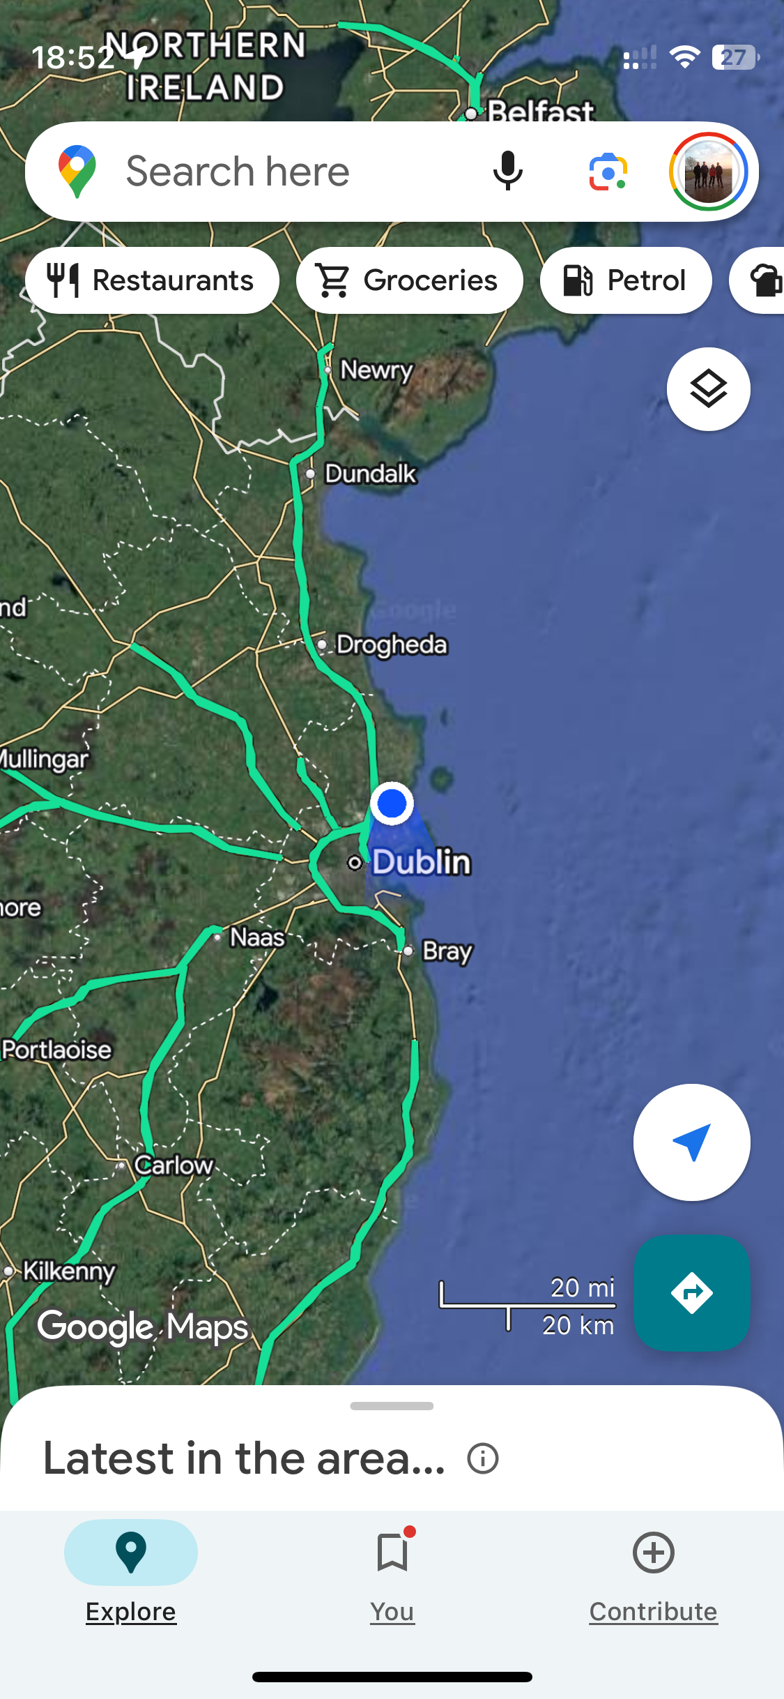Tap the blue current location dot

click(x=392, y=803)
